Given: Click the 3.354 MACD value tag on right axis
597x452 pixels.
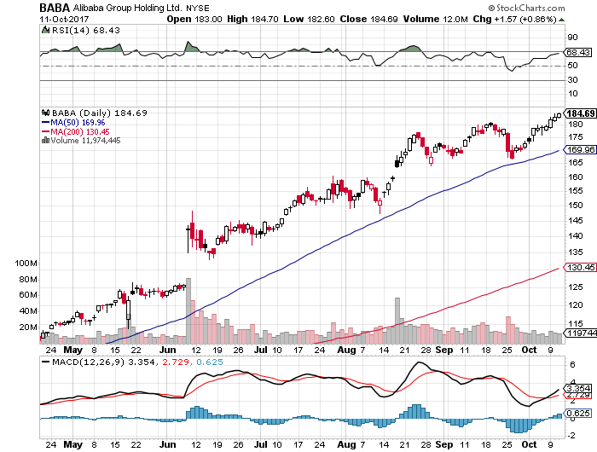Looking at the screenshot, I should [x=578, y=389].
